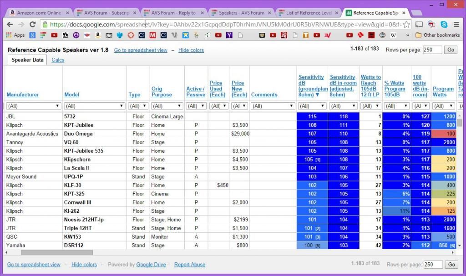Open the purple Yahoo bookmark icon
This screenshot has width=466, height=276.
pos(229,35)
